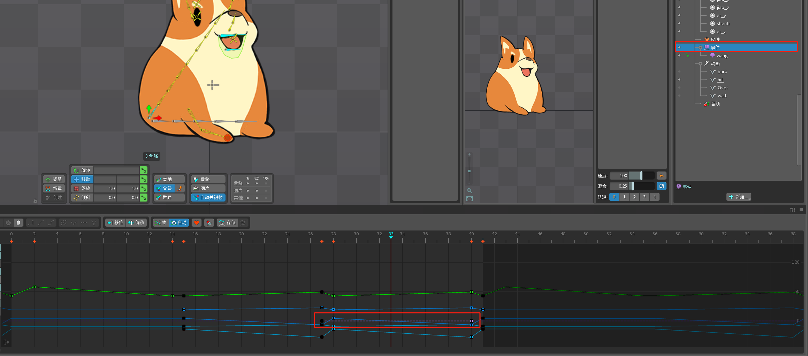Screen dimensions: 808x356
Task: Click the 移位 (Shift) button
Action: (115, 222)
